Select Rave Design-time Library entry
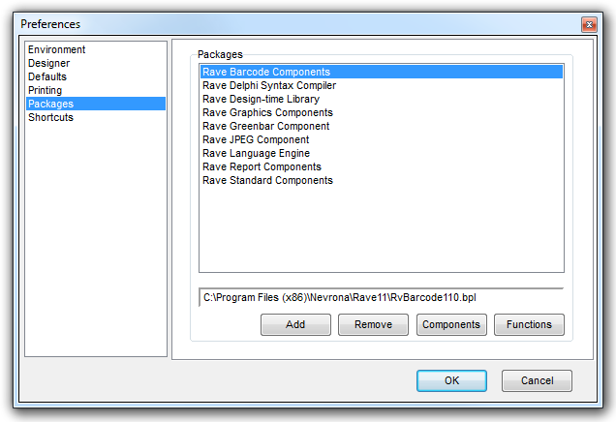Viewport: 616px width, 422px height. (261, 99)
